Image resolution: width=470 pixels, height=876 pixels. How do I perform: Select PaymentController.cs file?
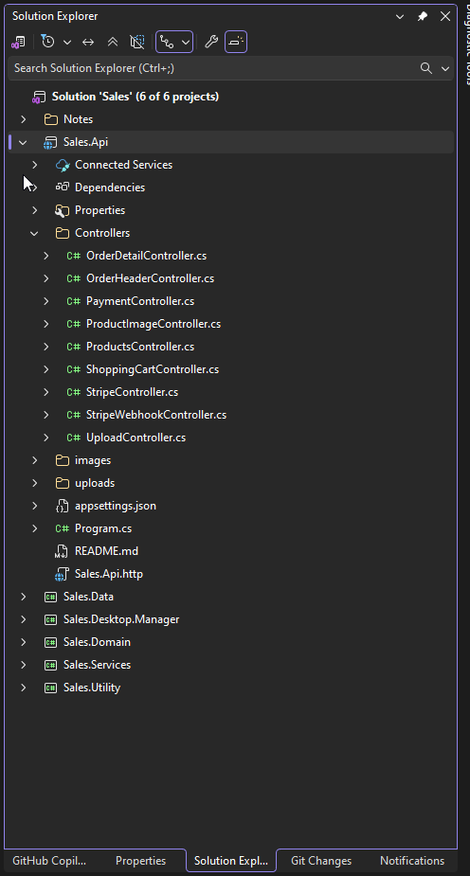(140, 301)
